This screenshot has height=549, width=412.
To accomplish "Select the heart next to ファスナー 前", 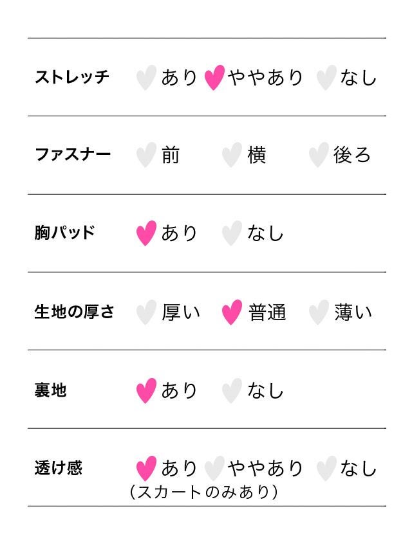I will click(x=146, y=155).
